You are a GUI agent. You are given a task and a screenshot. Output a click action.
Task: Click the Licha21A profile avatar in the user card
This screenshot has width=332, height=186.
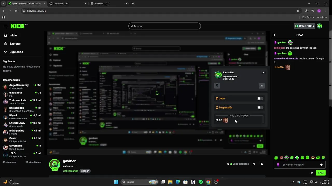(218, 75)
